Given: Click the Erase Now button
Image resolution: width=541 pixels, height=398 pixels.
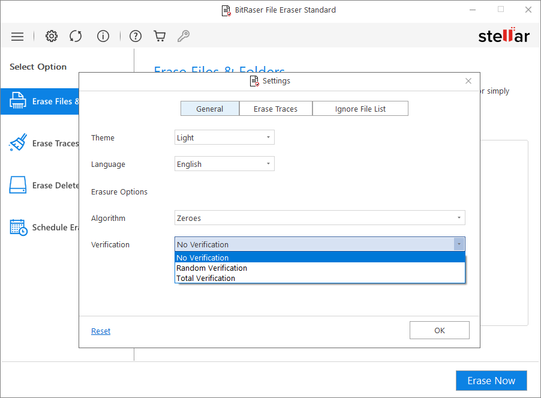Looking at the screenshot, I should tap(491, 381).
